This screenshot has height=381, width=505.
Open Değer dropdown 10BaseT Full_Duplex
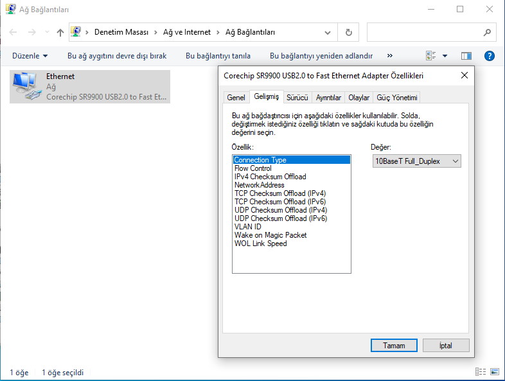(x=417, y=161)
